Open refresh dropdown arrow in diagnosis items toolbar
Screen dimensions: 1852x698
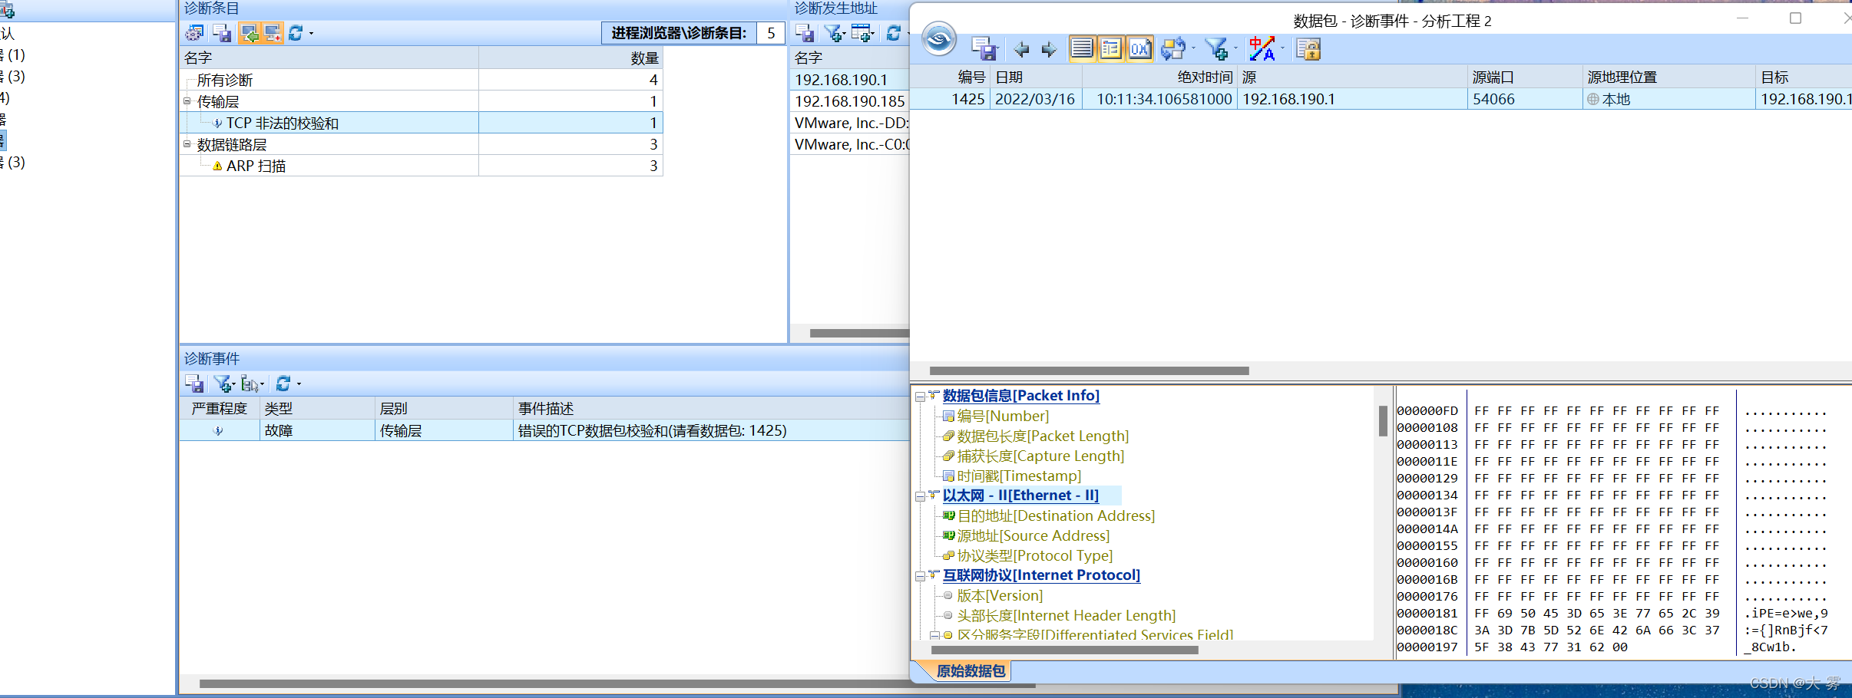click(x=311, y=34)
